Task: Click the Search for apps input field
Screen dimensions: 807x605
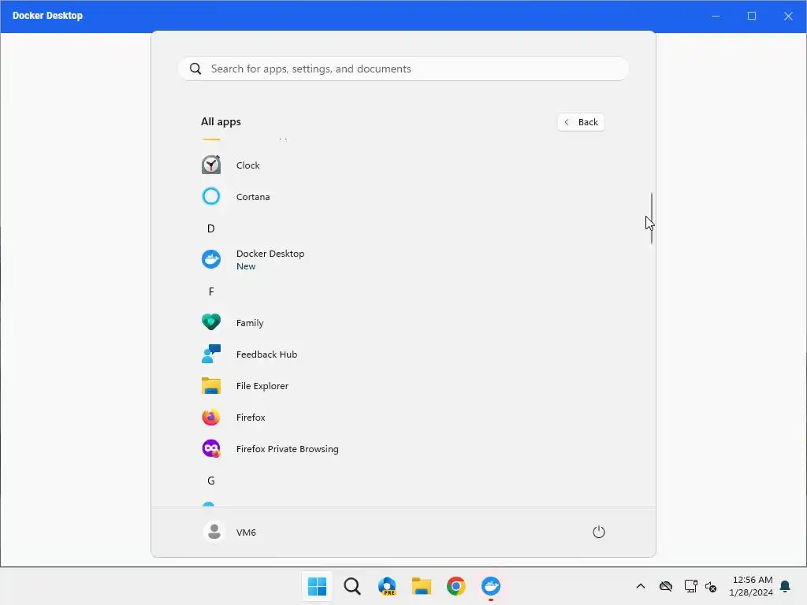Action: pyautogui.click(x=403, y=69)
